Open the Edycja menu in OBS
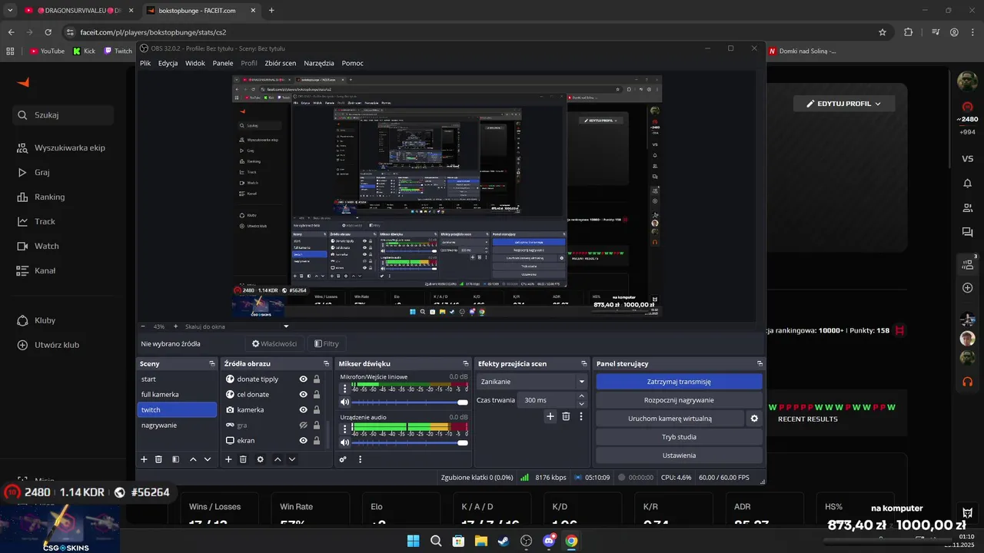Screen dimensions: 984x553 point(168,63)
